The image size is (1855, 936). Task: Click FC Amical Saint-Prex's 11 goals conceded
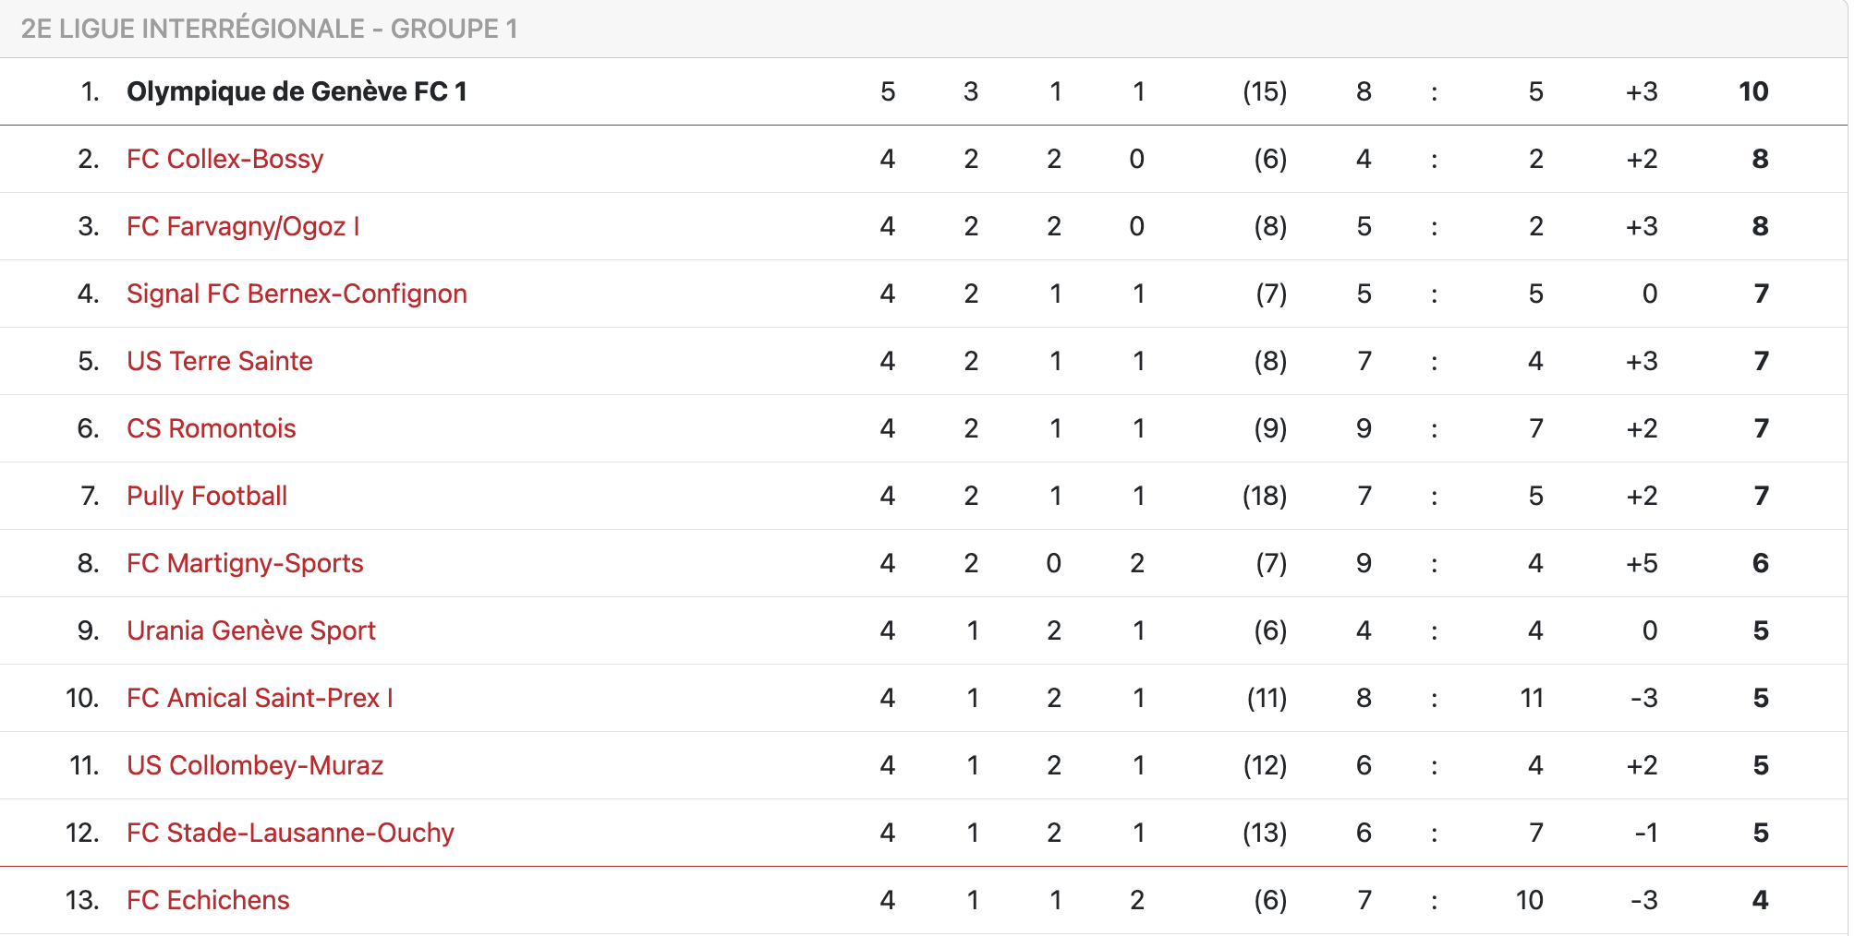point(1531,698)
